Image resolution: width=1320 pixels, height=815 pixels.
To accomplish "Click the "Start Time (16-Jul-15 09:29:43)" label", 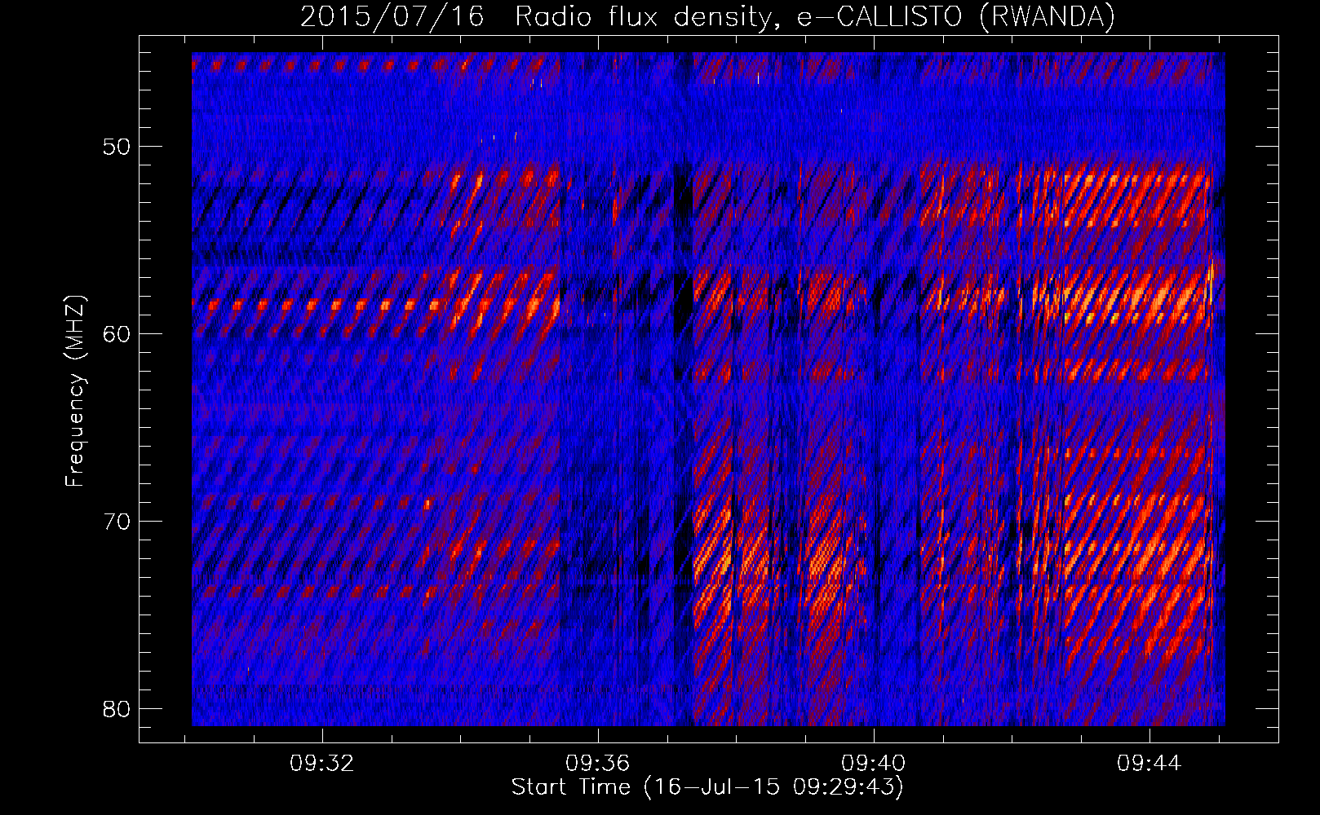I will tap(707, 787).
